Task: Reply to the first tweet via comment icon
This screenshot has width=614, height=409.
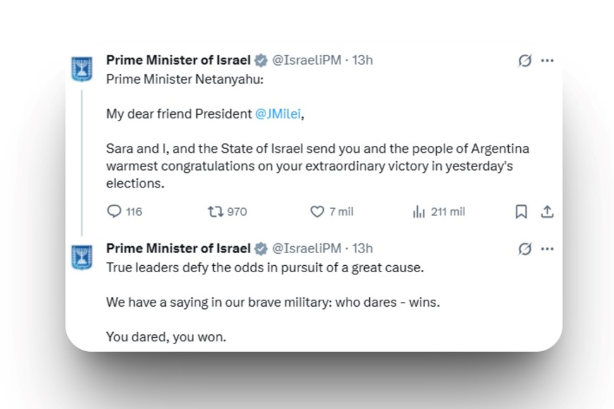Action: [114, 212]
